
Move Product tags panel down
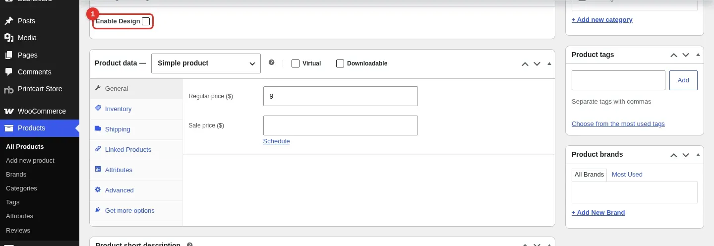[686, 55]
